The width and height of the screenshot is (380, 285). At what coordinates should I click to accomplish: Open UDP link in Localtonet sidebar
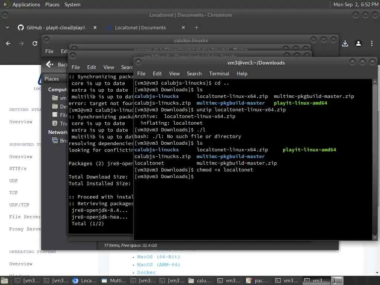tap(13, 181)
